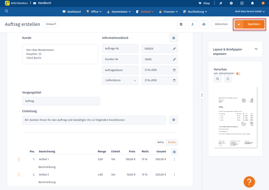This screenshot has width=269, height=190.
Task: Open the search magnifier in the navigation bar
Action: 6,11
